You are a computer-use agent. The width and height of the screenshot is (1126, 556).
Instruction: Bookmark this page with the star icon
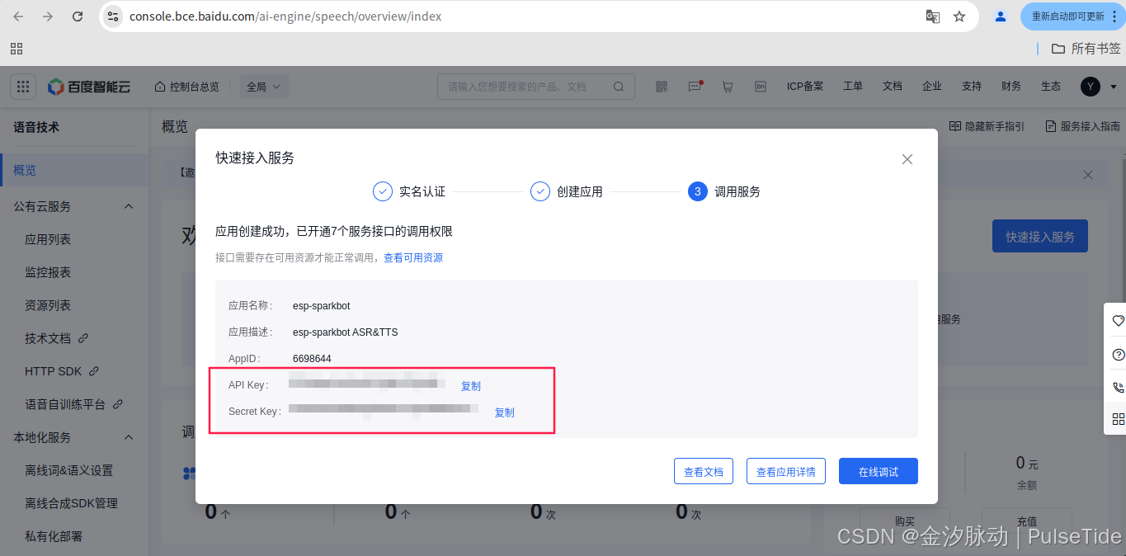coord(959,16)
